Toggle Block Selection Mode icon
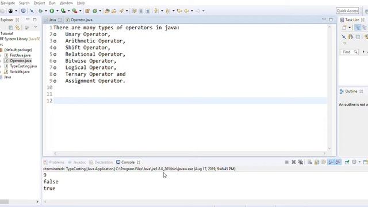Screen dimensions: 368x207 point(141,11)
